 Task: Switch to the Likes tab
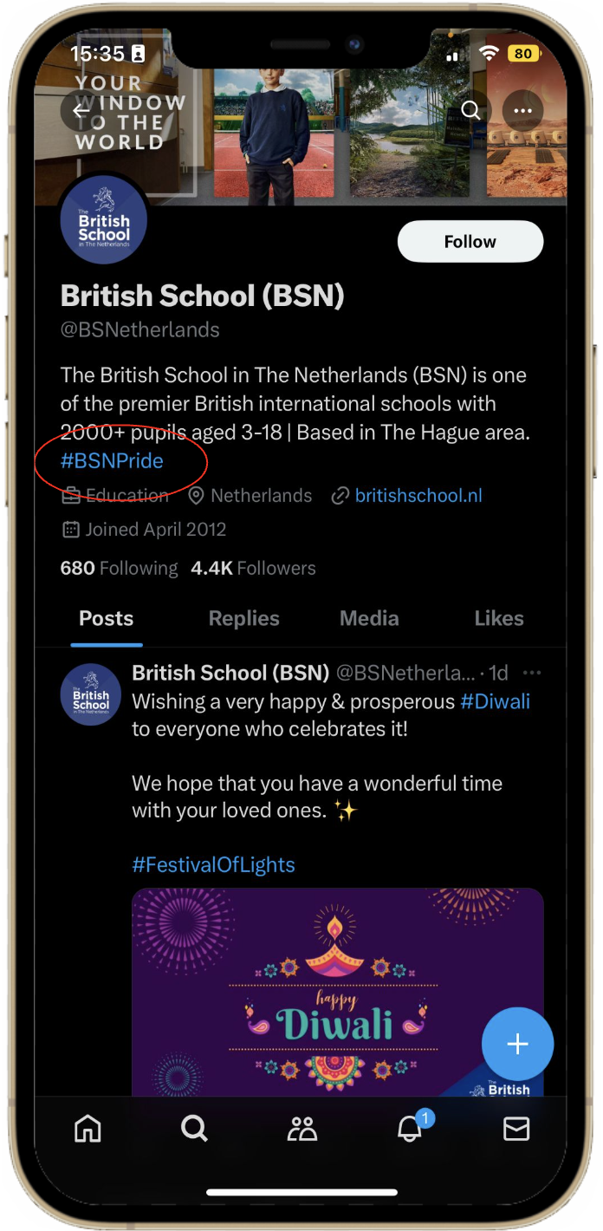point(499,618)
